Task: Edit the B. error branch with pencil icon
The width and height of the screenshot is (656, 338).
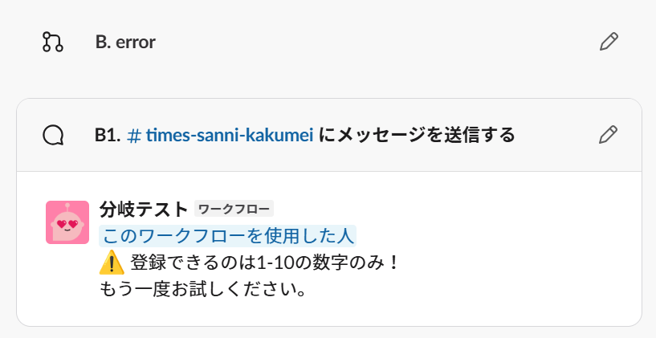Action: (x=609, y=42)
